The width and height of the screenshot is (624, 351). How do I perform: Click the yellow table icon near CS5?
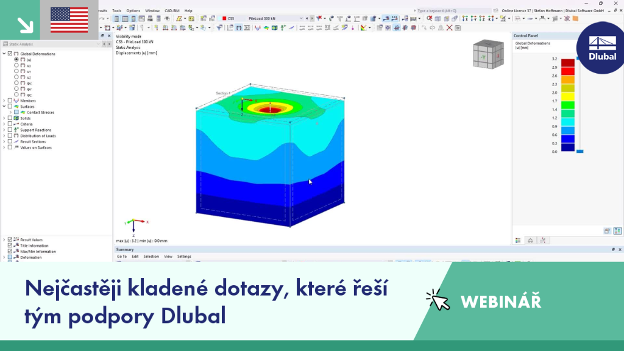click(x=191, y=18)
